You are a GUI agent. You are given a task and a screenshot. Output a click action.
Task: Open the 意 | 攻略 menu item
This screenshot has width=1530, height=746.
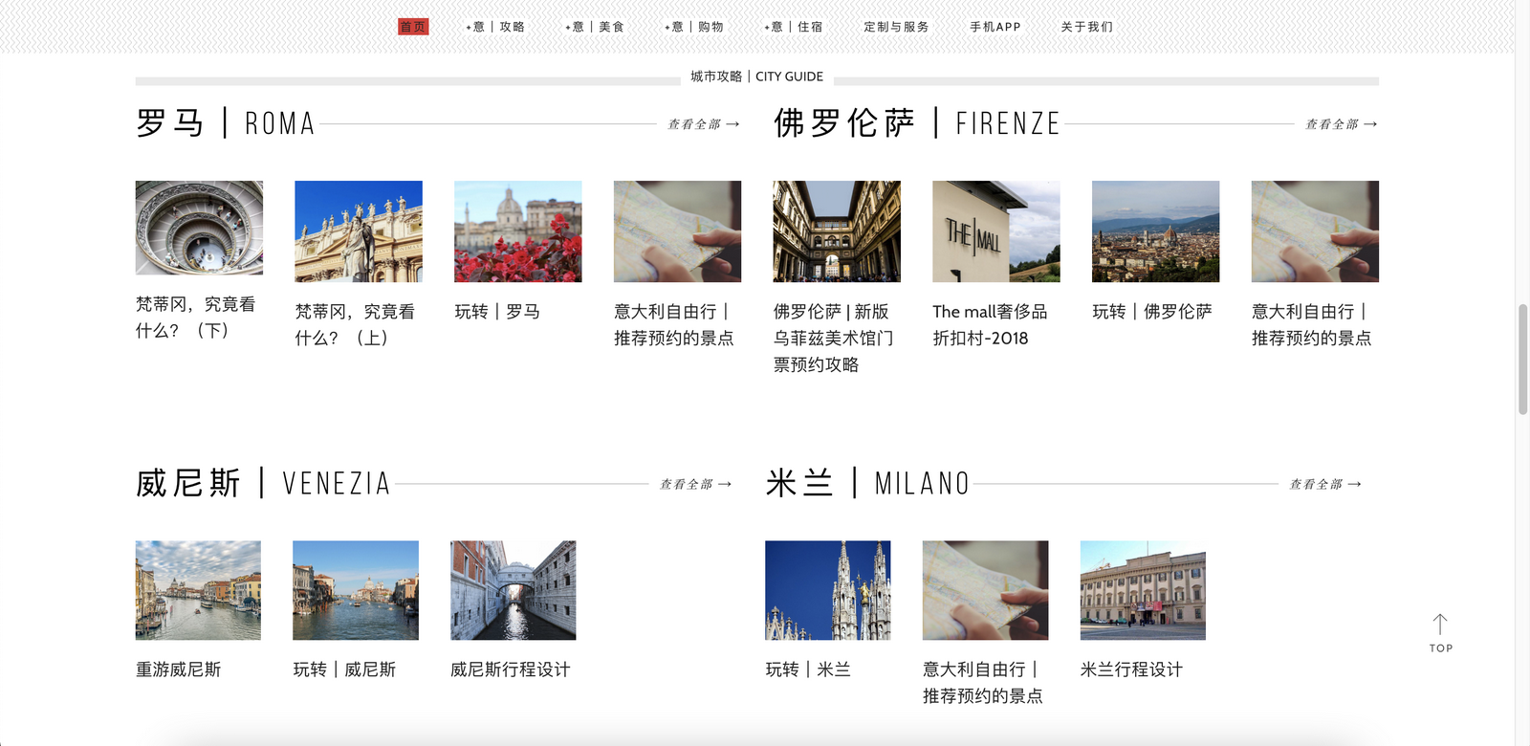coord(495,27)
